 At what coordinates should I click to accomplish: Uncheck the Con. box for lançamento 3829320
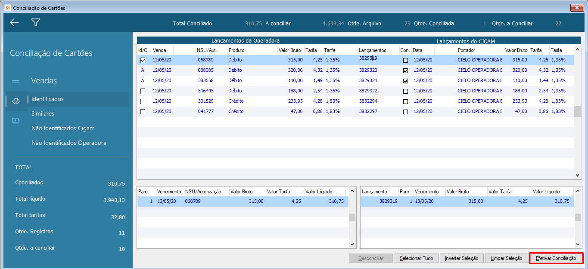click(x=405, y=70)
